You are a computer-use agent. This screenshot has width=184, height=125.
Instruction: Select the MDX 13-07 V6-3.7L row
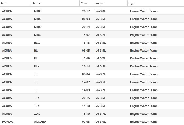92,35
